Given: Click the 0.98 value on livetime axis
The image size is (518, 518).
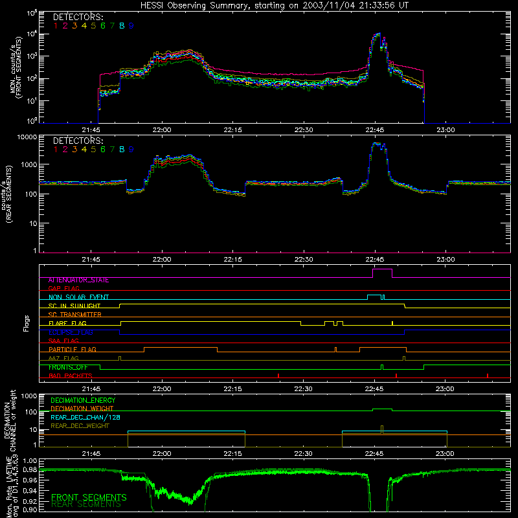Looking at the screenshot, I should (x=30, y=470).
